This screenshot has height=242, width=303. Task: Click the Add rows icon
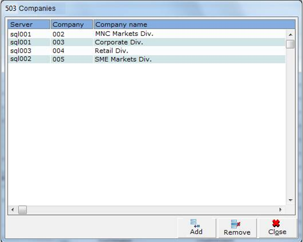tap(195, 224)
